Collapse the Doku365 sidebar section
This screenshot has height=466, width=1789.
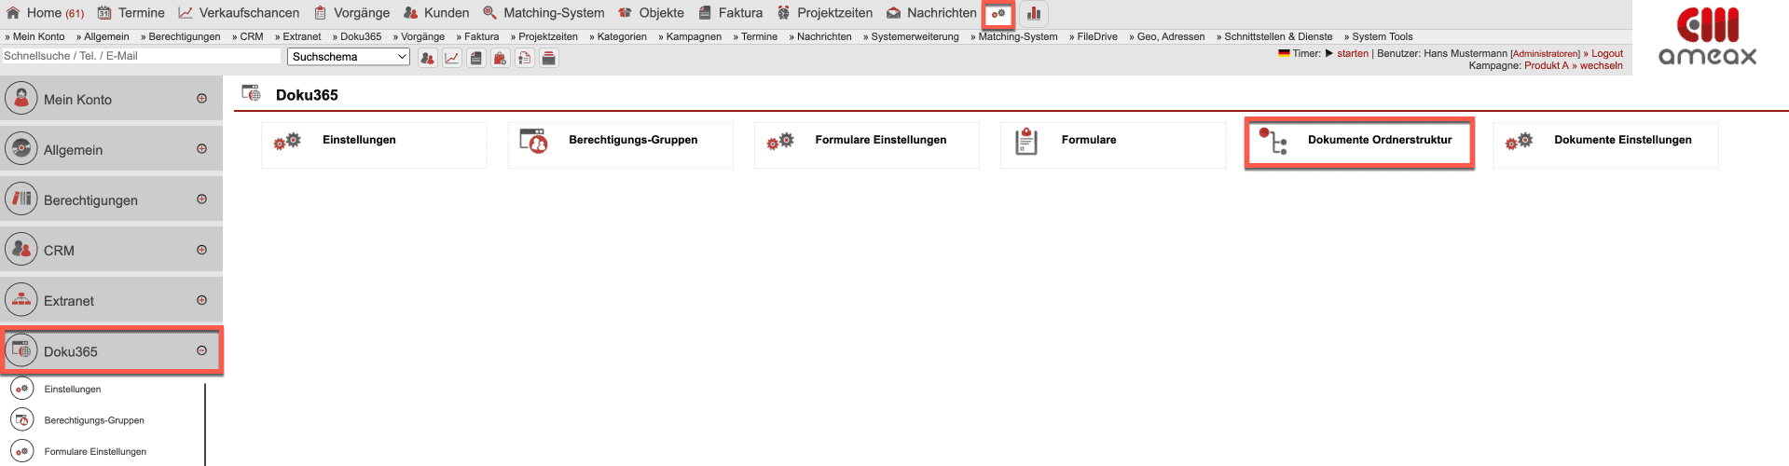201,351
